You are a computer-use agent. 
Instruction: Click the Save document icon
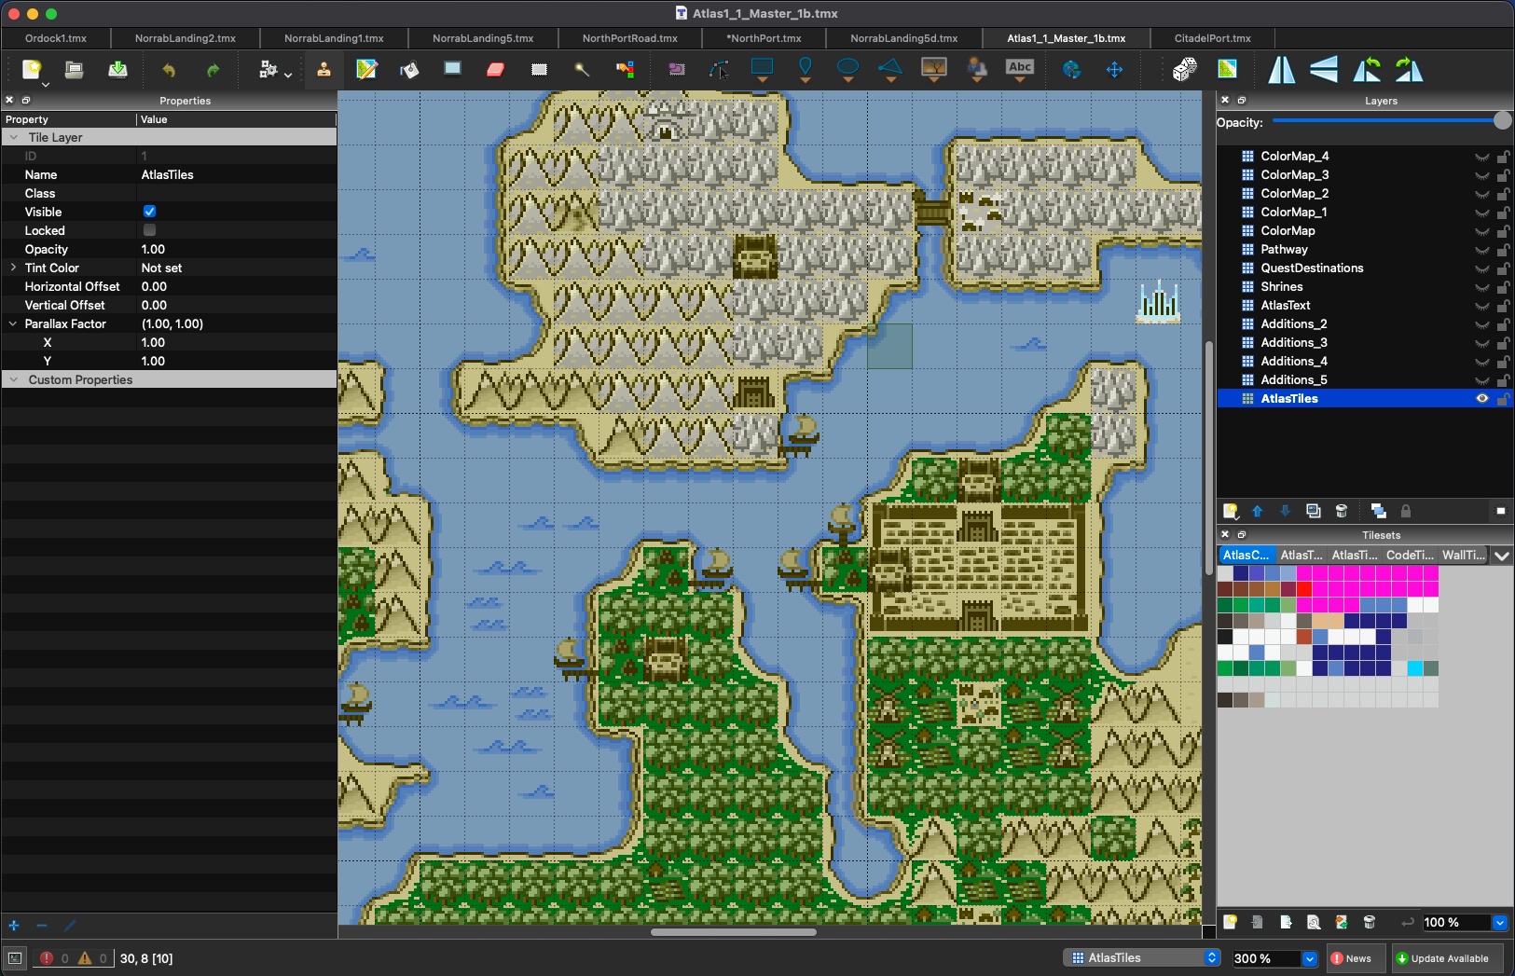pos(117,70)
